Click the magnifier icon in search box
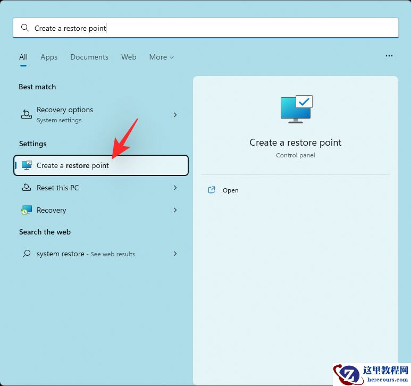This screenshot has width=411, height=386. (x=25, y=28)
